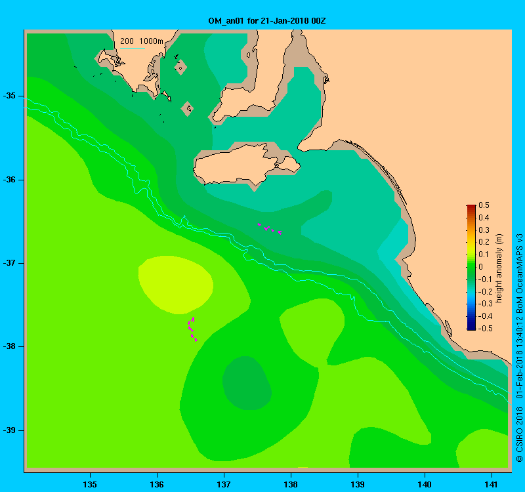The image size is (525, 492).
Task: Click the height anomaly color bar
Action: click(471, 268)
